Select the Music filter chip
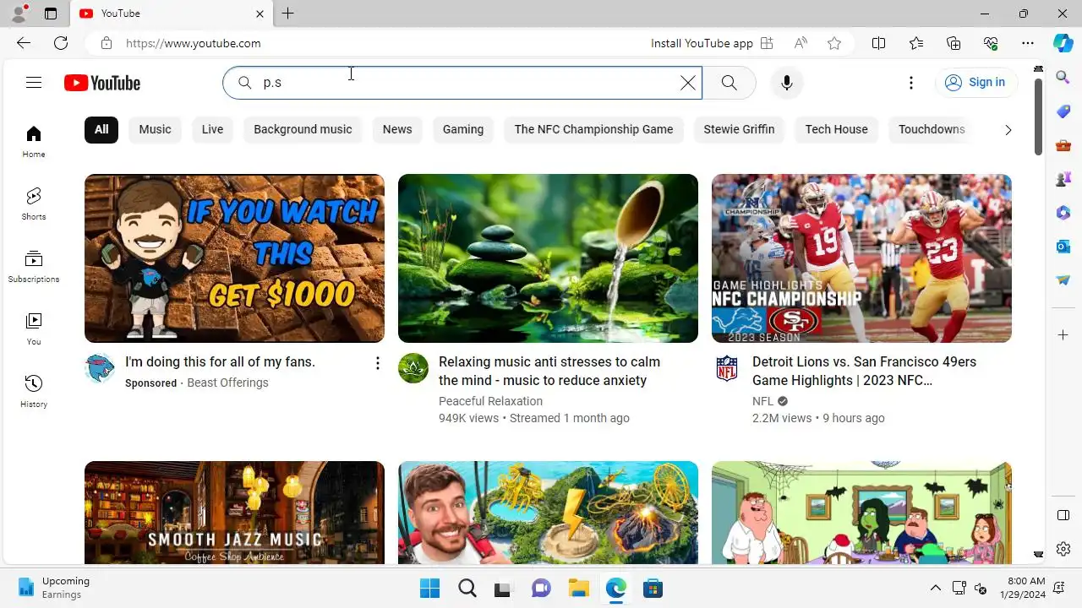Image resolution: width=1082 pixels, height=608 pixels. coord(155,129)
